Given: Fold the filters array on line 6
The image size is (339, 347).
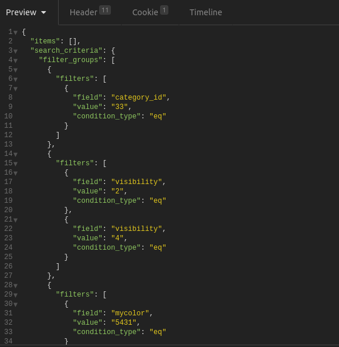Looking at the screenshot, I should [x=15, y=80].
